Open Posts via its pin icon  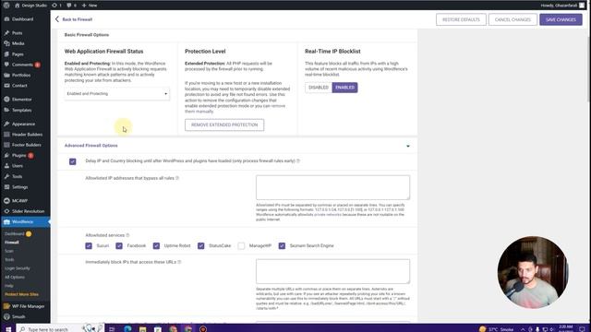(6, 33)
